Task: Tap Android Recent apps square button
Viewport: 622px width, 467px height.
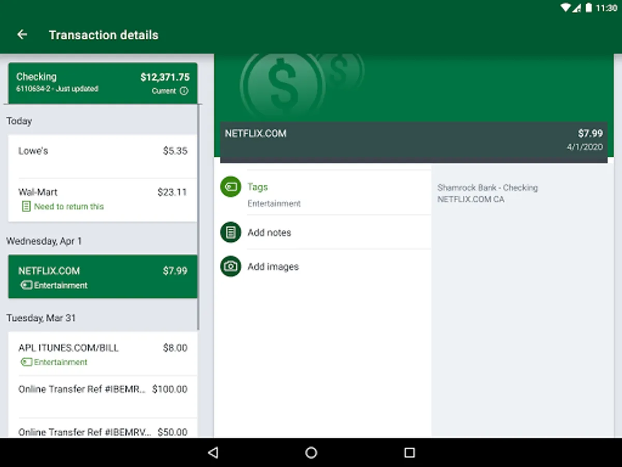Action: click(409, 452)
